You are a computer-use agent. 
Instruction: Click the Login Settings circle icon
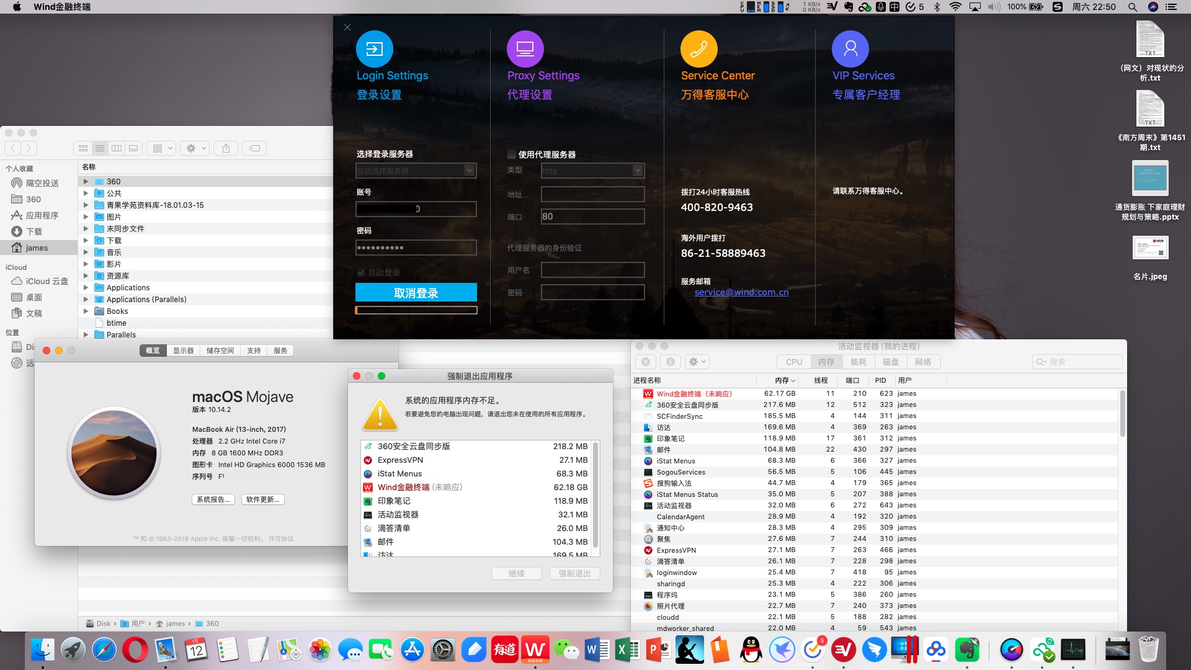(x=374, y=48)
